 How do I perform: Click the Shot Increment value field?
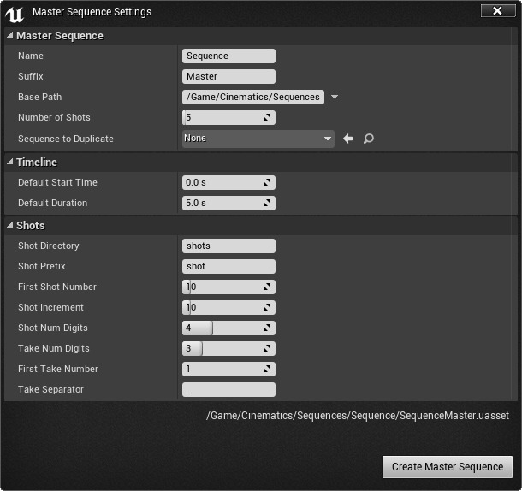tap(228, 308)
